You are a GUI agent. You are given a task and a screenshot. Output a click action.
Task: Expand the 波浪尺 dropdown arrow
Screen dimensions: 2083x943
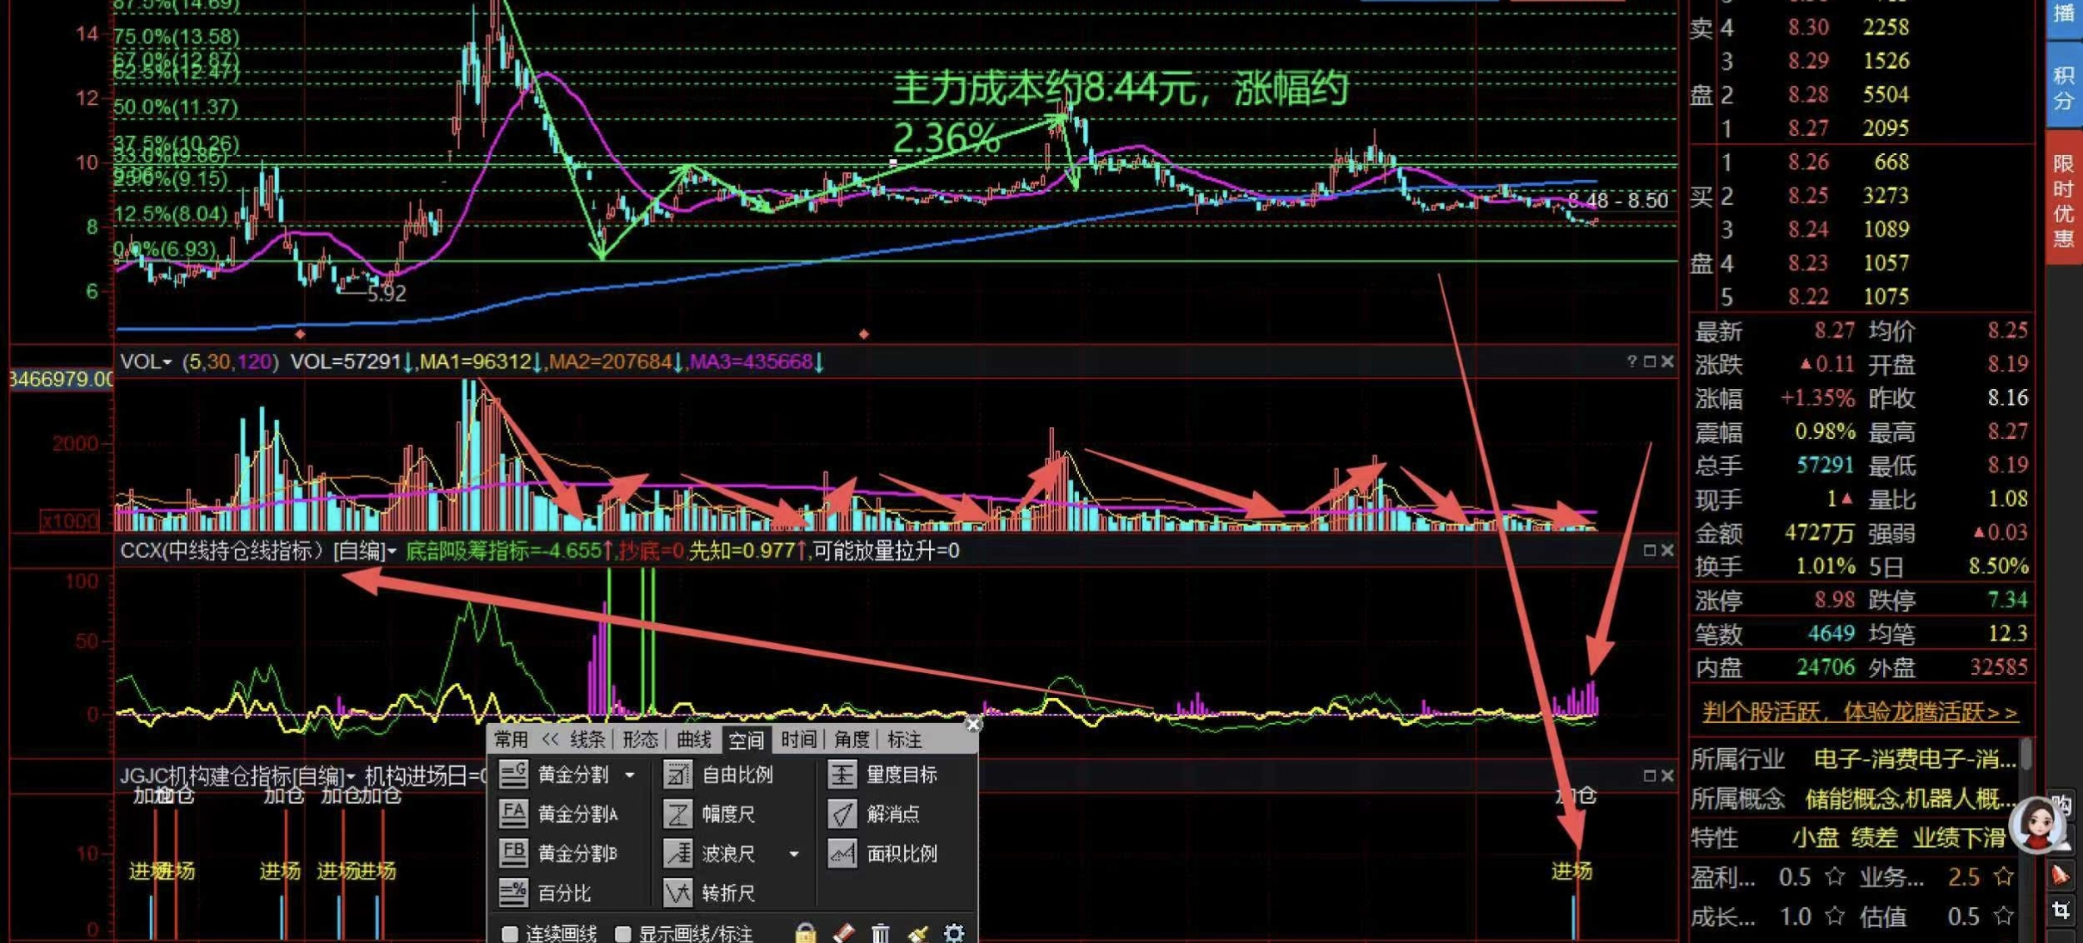tap(794, 854)
